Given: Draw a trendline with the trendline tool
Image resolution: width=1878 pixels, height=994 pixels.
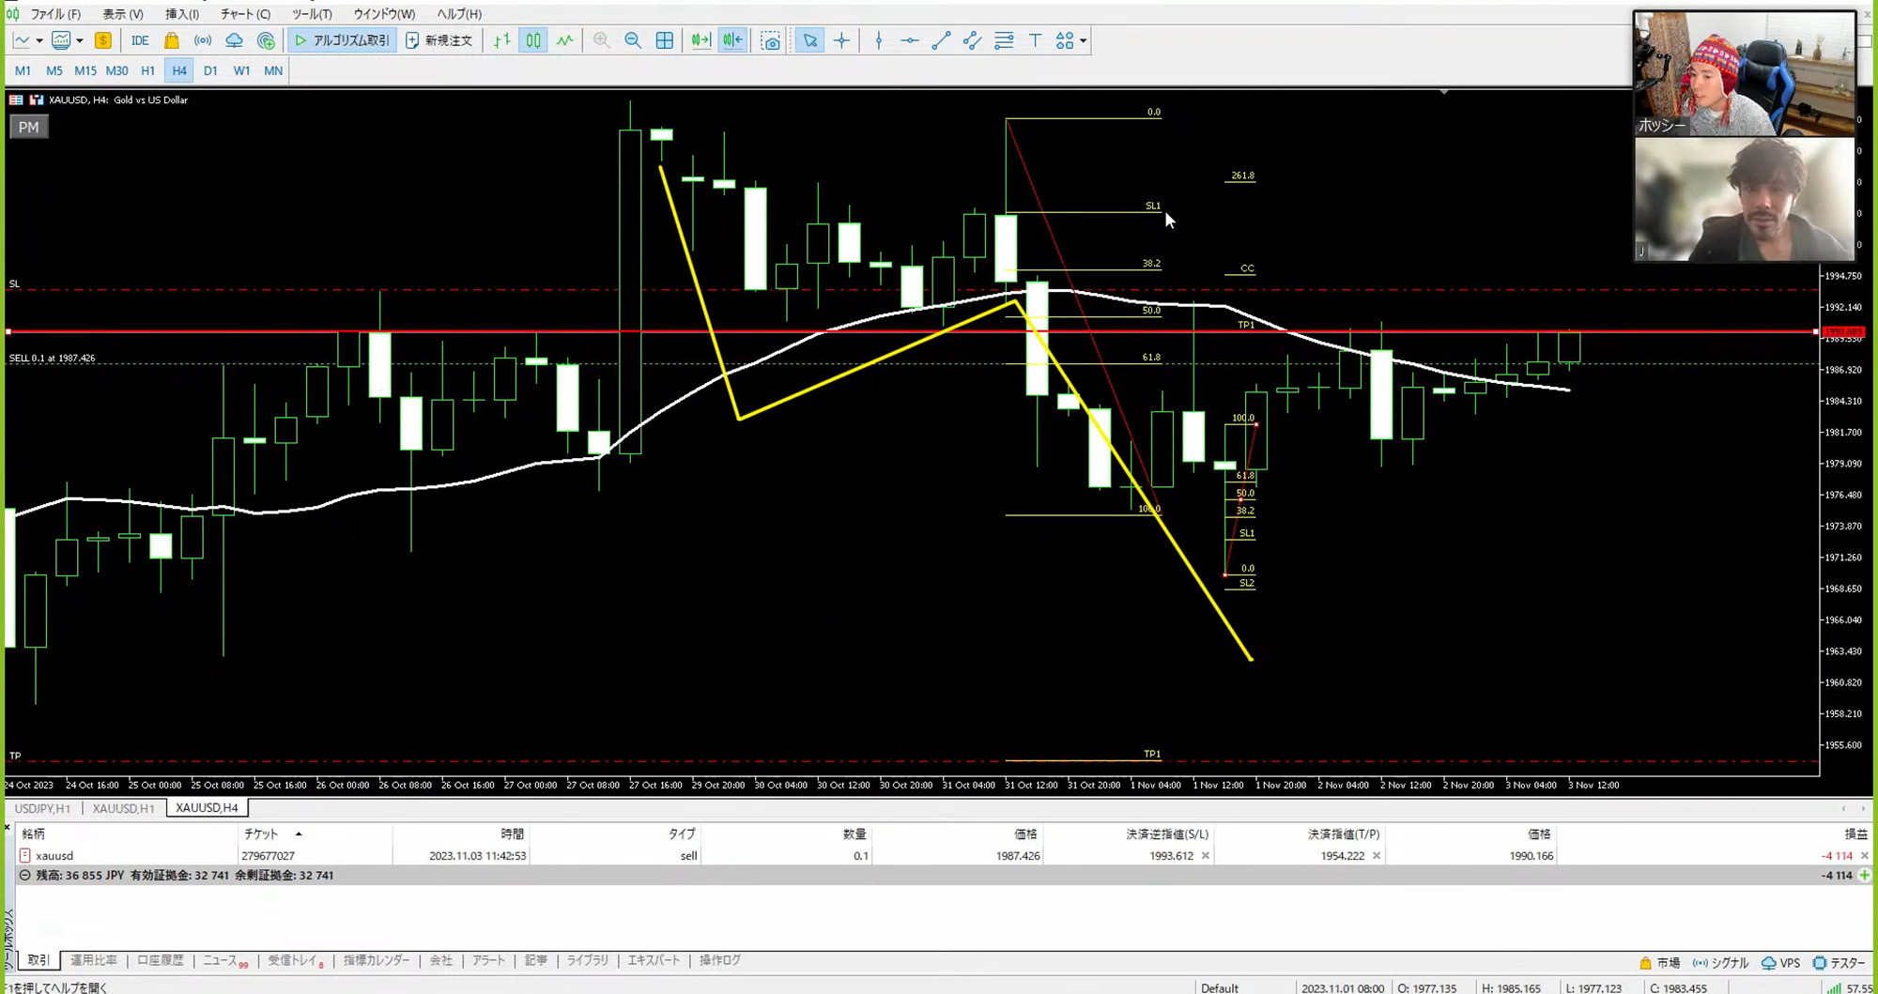Looking at the screenshot, I should point(941,40).
